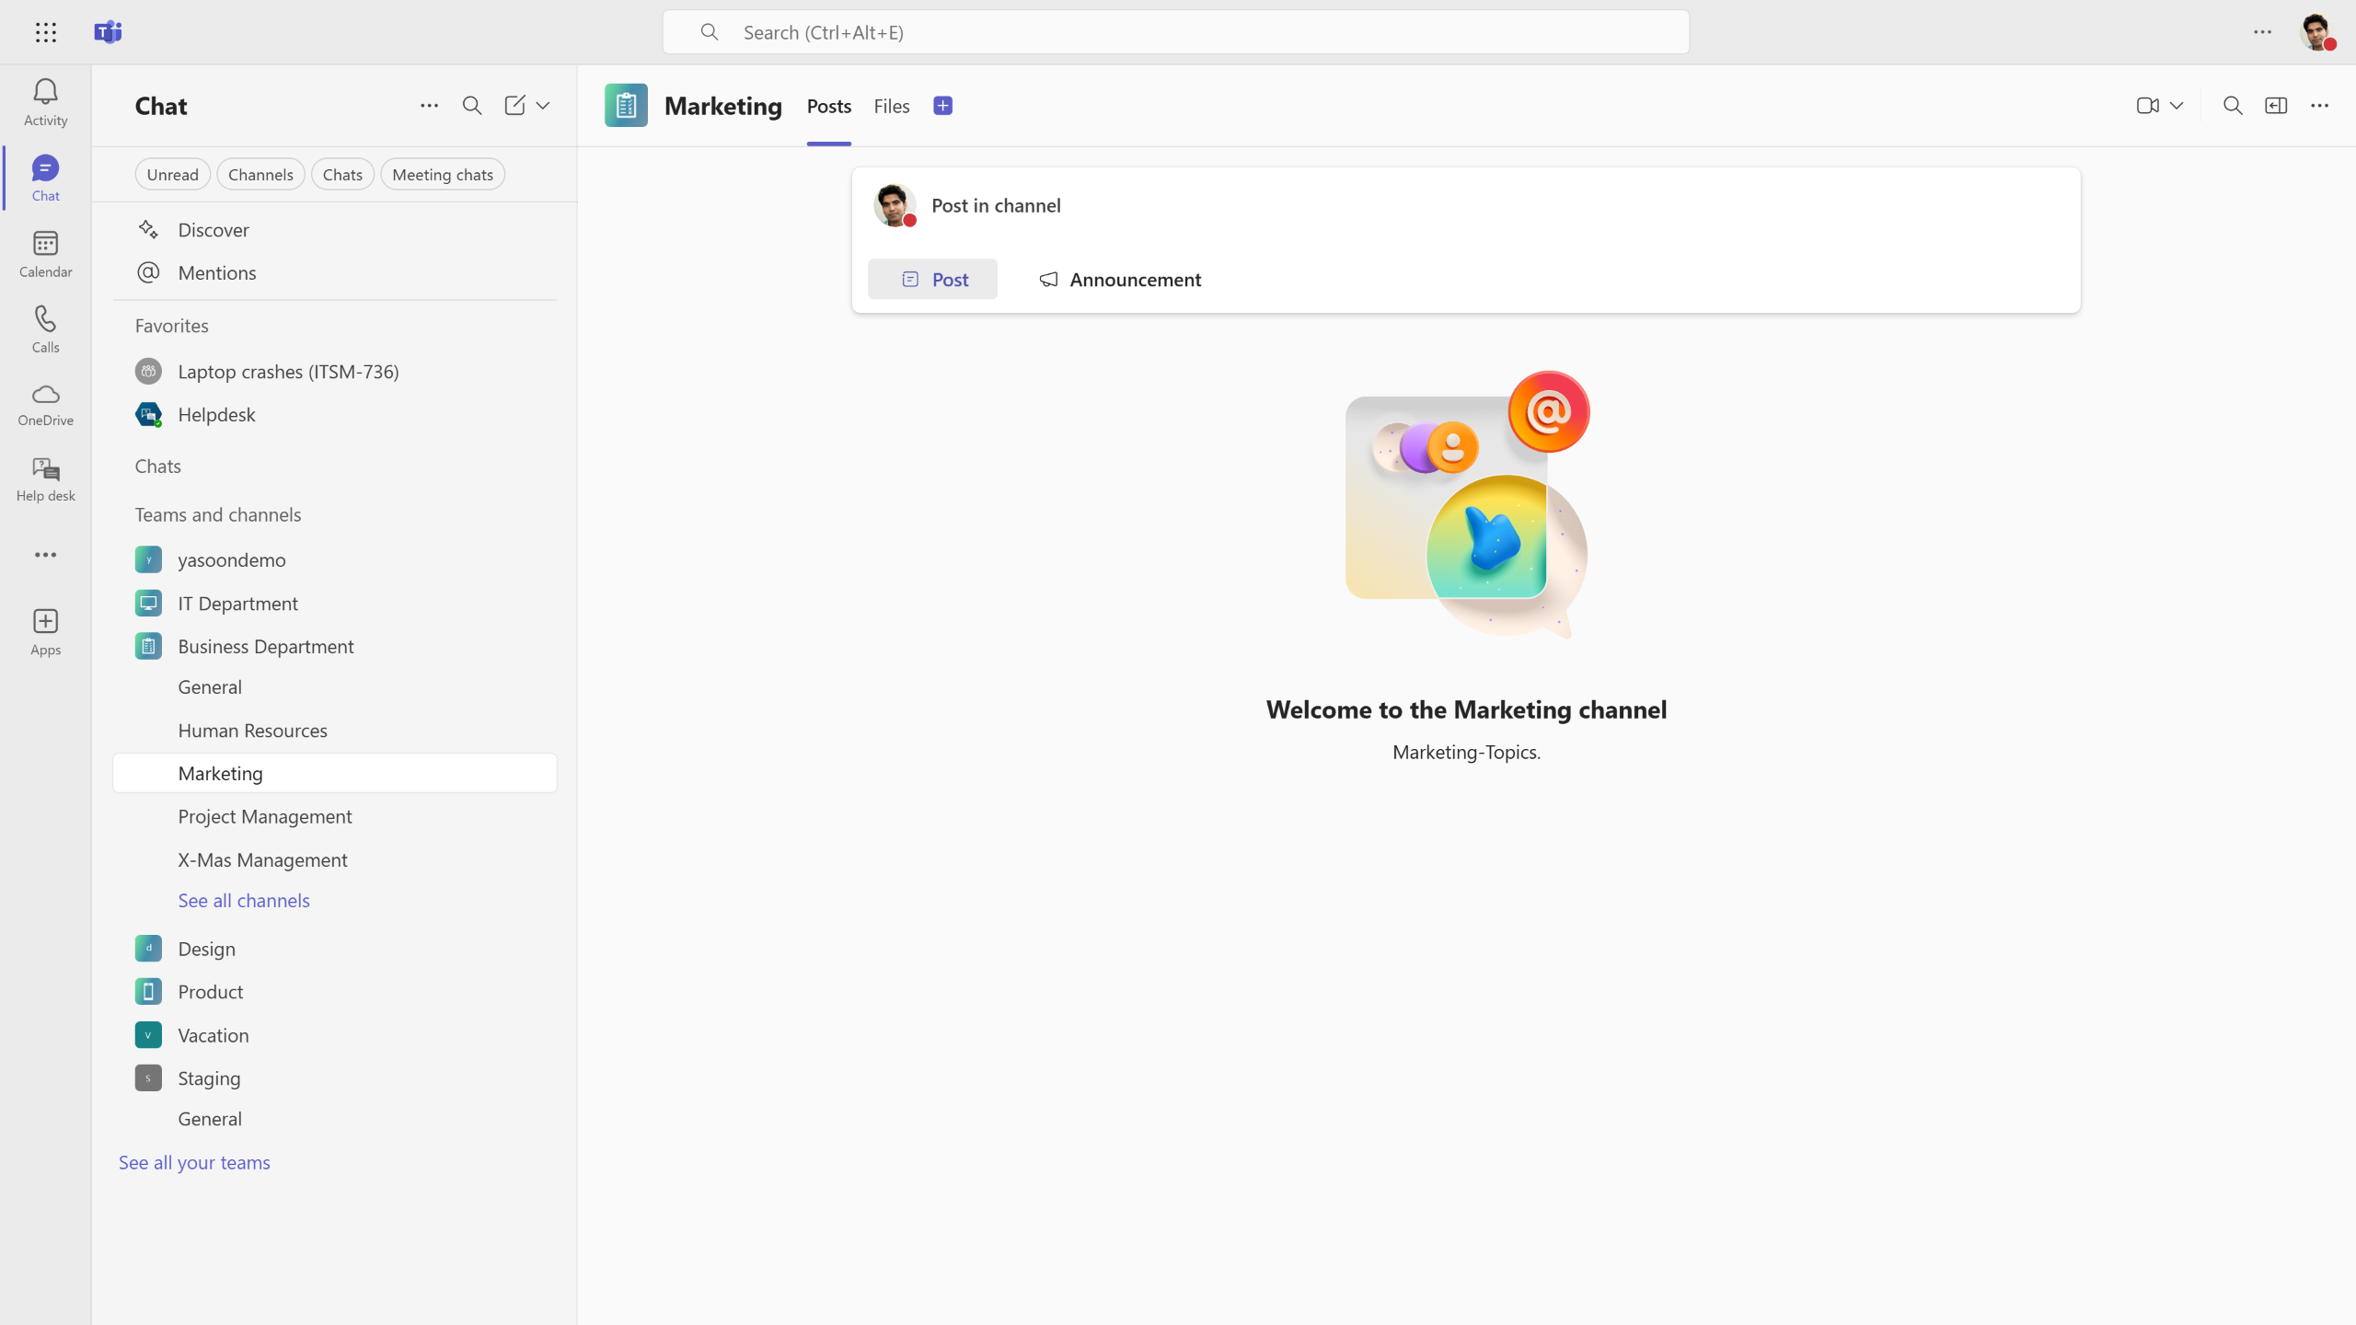This screenshot has height=1325, width=2356.
Task: Click See all your teams link
Action: (x=194, y=1162)
